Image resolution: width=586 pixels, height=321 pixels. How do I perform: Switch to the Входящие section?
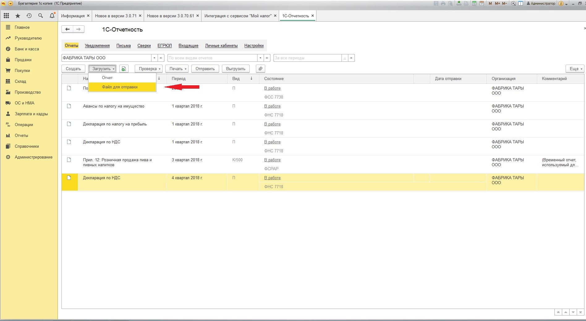coord(188,45)
